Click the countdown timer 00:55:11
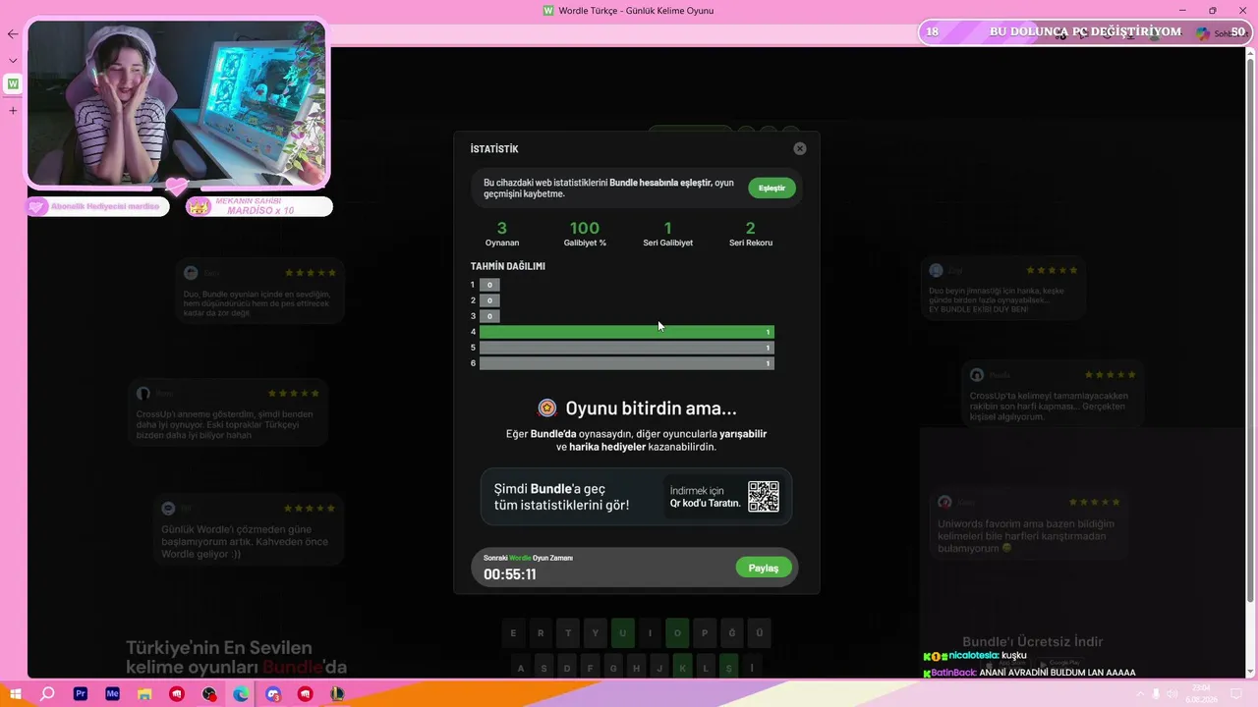The image size is (1258, 707). (510, 574)
